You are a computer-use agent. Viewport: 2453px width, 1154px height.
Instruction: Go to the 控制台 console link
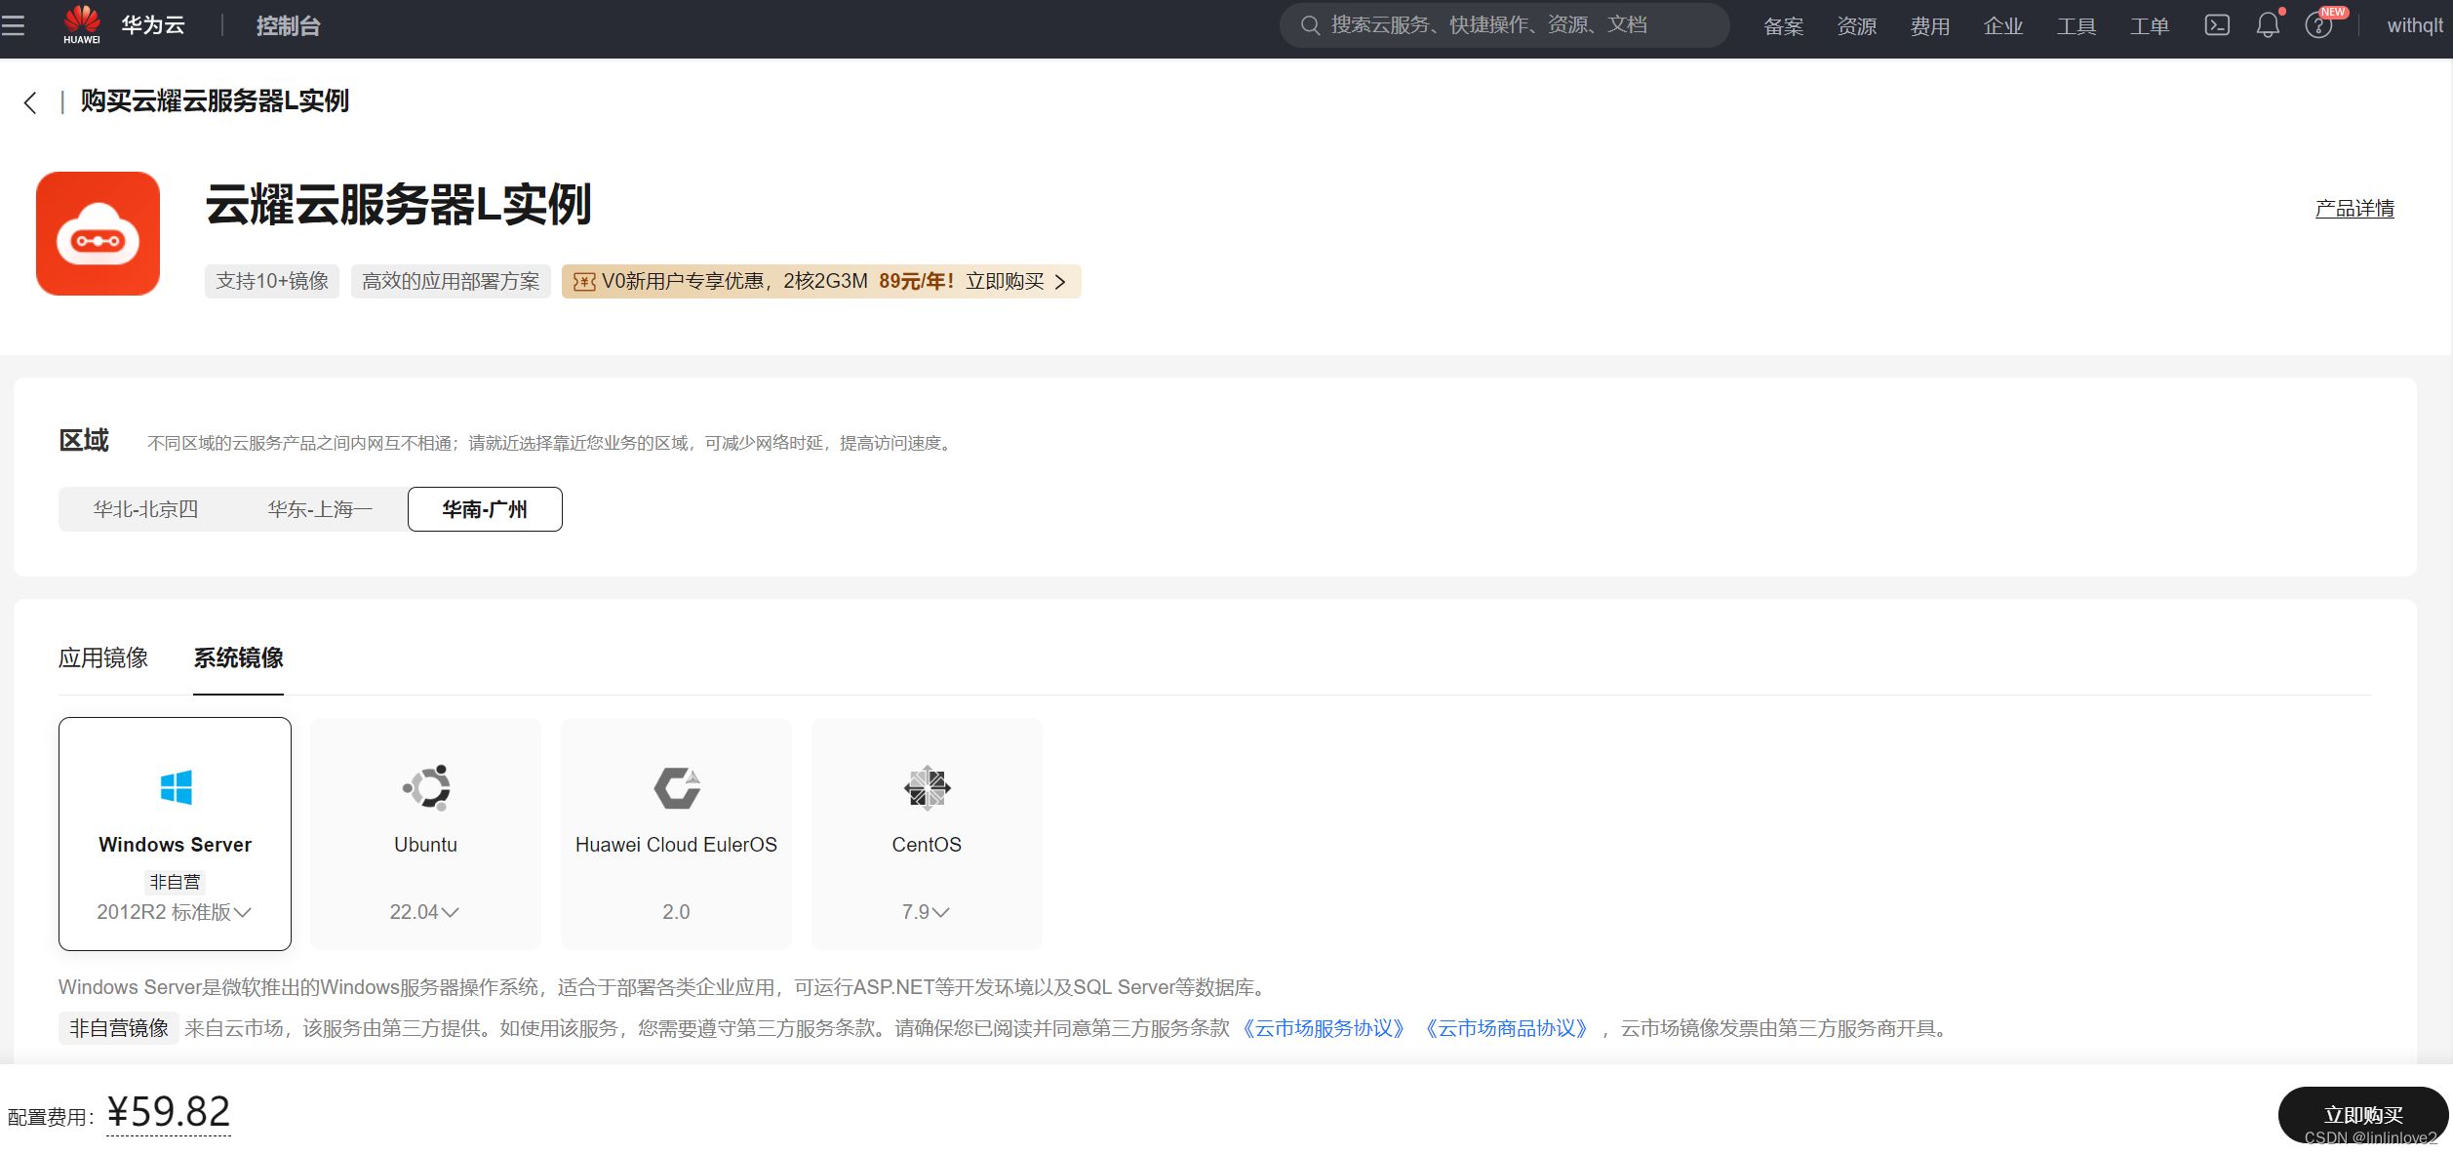coord(288,26)
